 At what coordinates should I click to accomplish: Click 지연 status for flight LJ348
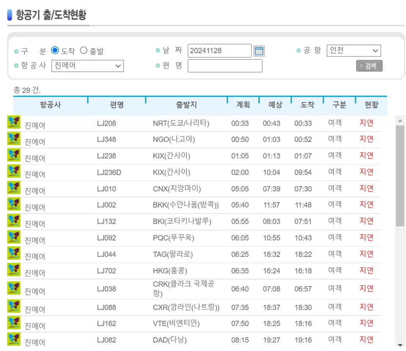[366, 139]
